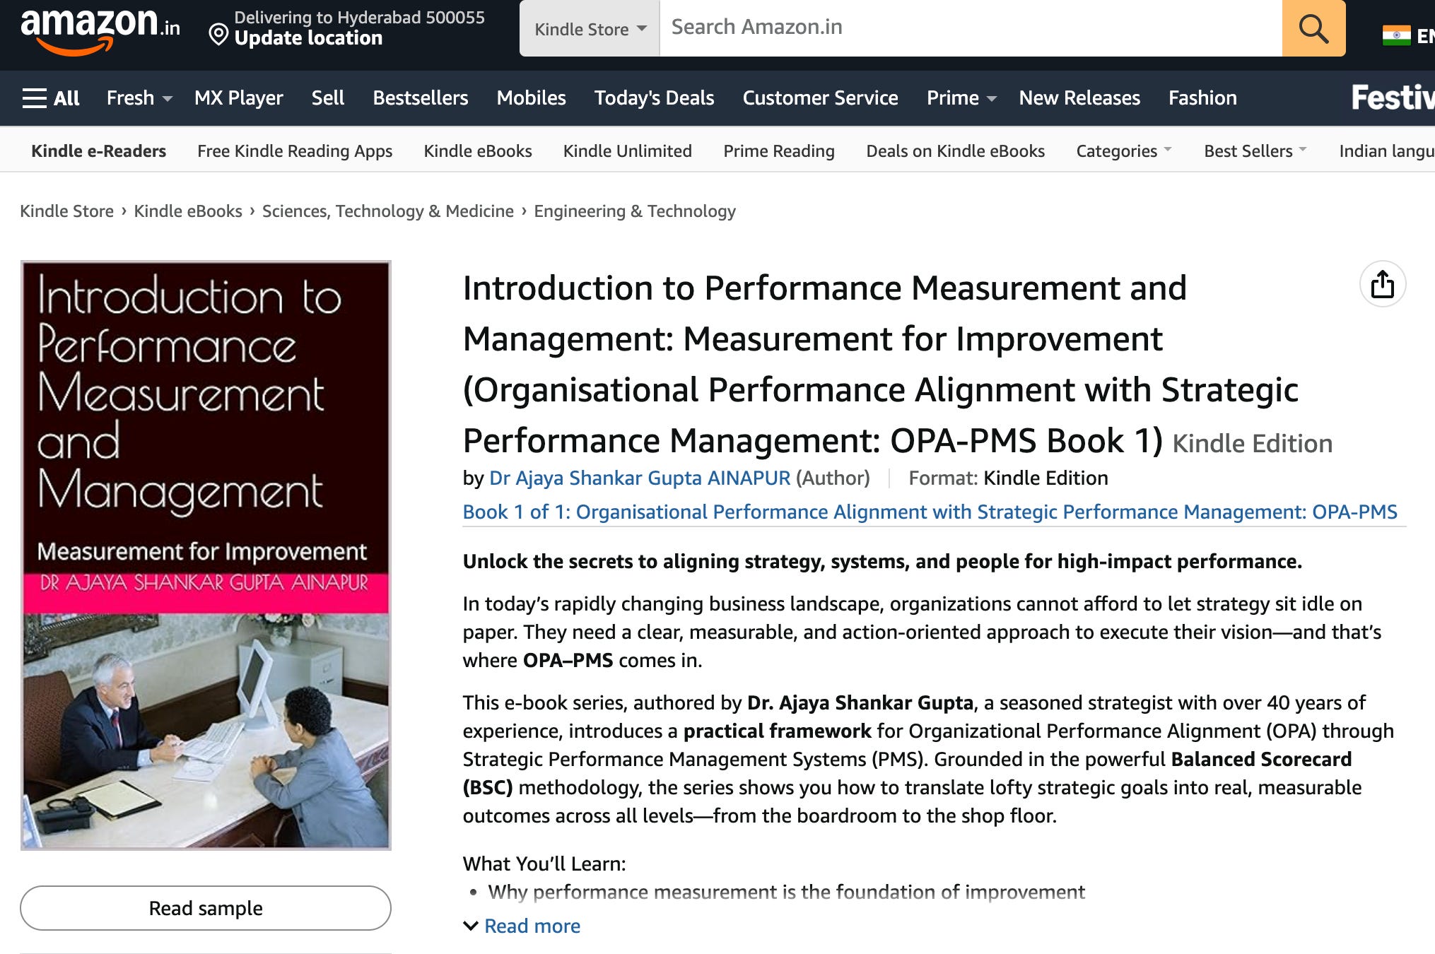Open author Dr Ajaya Shankar Gupta AINAPUR link

pos(640,478)
